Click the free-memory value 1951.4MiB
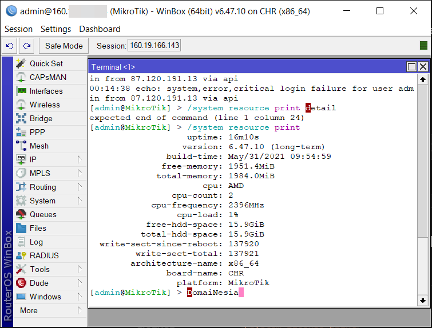 (251, 166)
